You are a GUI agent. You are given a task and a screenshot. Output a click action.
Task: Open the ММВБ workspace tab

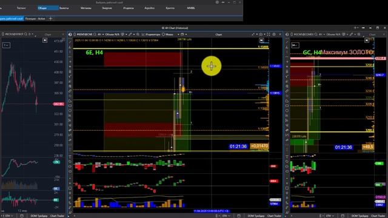[190, 8]
